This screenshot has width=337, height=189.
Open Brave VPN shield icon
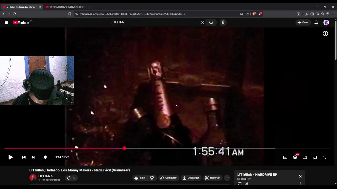pos(328,14)
